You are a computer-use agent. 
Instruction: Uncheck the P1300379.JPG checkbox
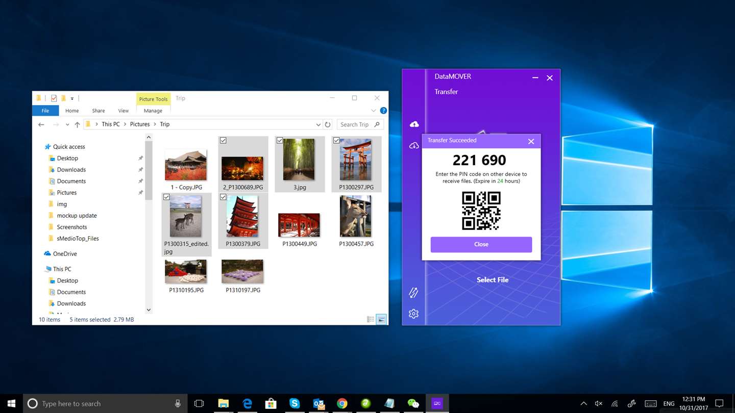(x=223, y=197)
